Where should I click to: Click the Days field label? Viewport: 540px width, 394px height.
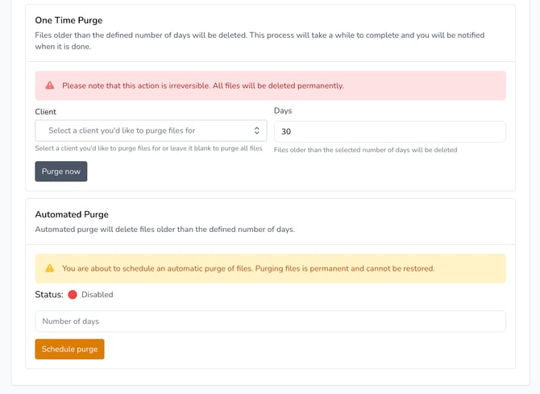pos(283,110)
